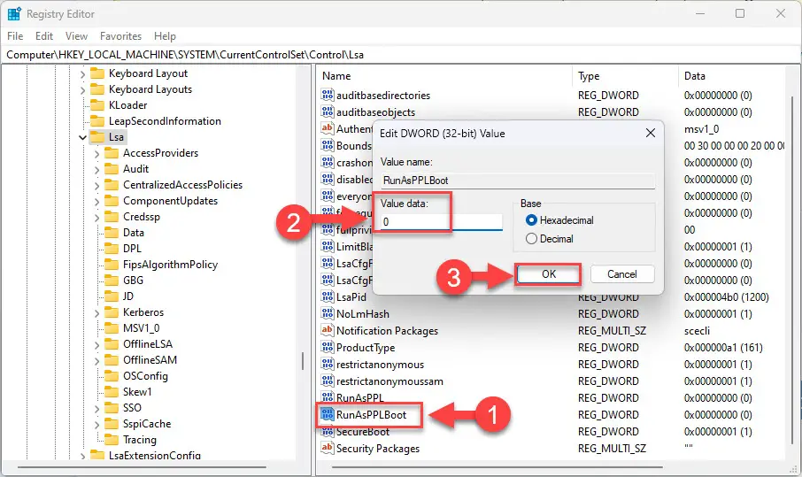Select the GBG subkey
This screenshot has width=802, height=477.
(x=133, y=281)
